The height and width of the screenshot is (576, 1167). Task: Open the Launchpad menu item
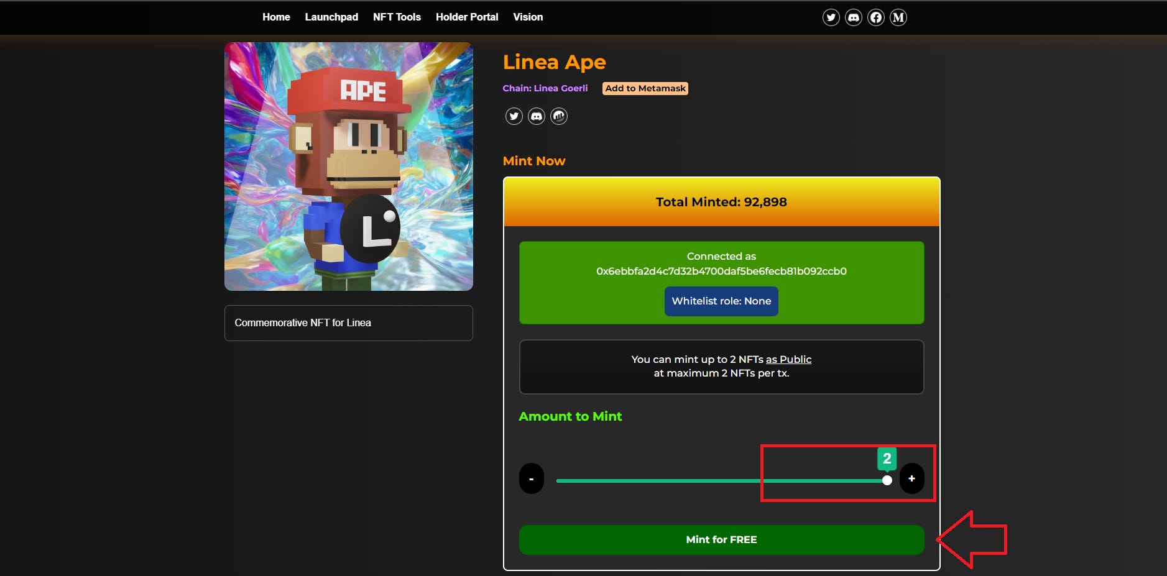331,17
